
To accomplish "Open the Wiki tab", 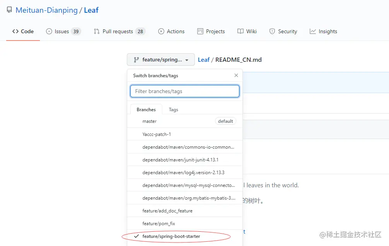I will tap(247, 31).
